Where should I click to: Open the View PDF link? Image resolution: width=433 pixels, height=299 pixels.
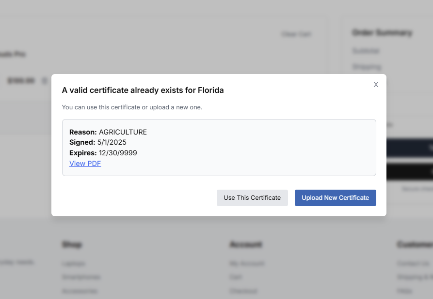pyautogui.click(x=85, y=164)
